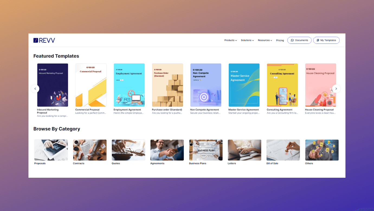
Task: Select the Employment Agreement template cover
Action: (x=129, y=85)
